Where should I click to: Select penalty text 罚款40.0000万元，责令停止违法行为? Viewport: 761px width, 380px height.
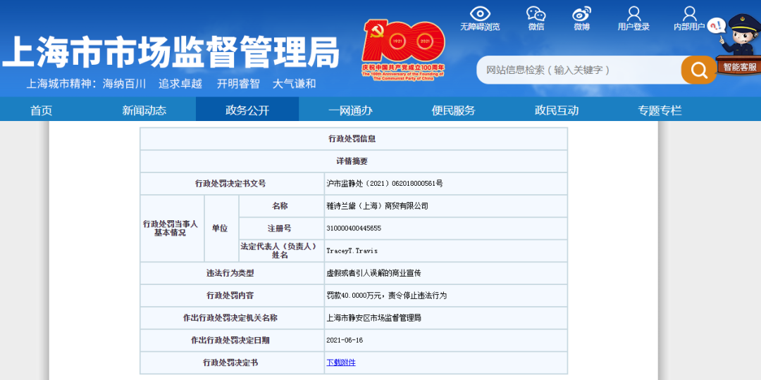click(386, 296)
